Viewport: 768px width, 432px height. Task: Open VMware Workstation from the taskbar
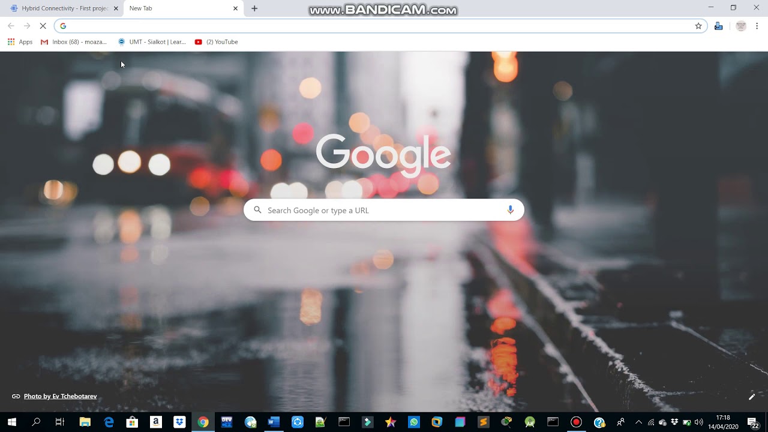pyautogui.click(x=437, y=422)
